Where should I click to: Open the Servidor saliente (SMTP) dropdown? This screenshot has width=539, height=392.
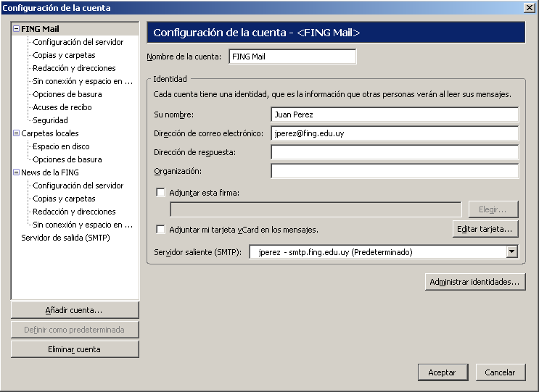click(x=512, y=252)
